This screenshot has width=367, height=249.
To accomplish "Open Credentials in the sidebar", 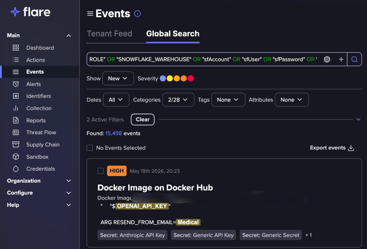I will [40, 169].
